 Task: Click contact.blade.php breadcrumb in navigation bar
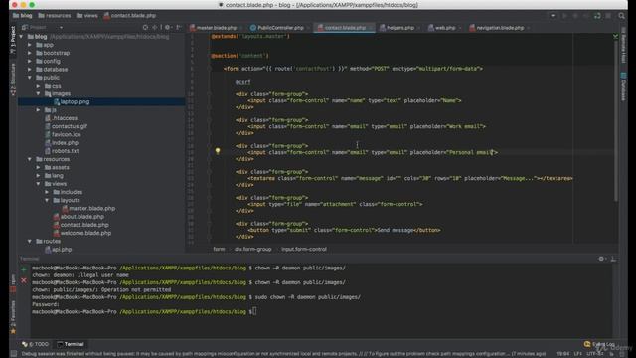(130, 16)
